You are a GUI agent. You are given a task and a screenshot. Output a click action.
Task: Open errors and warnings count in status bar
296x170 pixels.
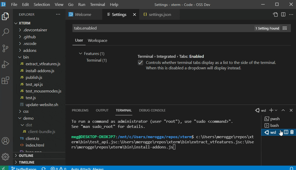pyautogui.click(x=59, y=168)
